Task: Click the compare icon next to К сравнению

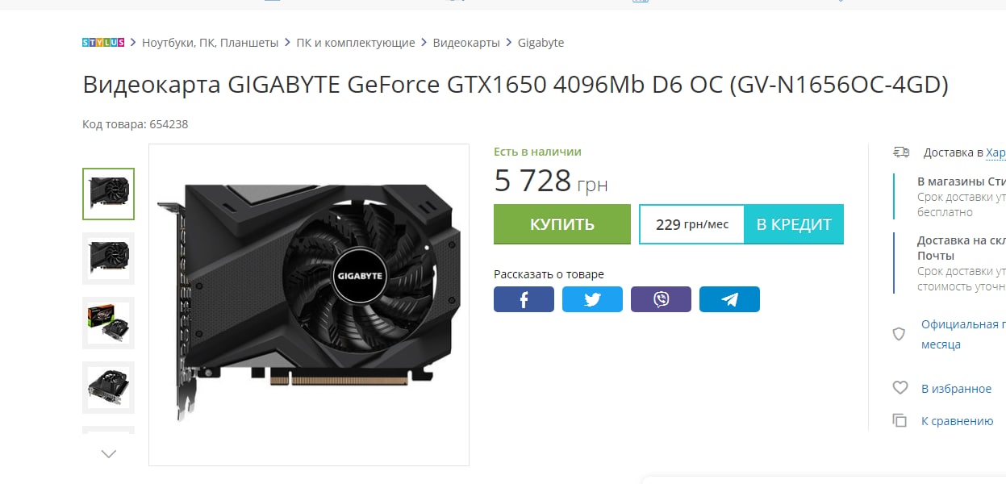Action: click(900, 420)
